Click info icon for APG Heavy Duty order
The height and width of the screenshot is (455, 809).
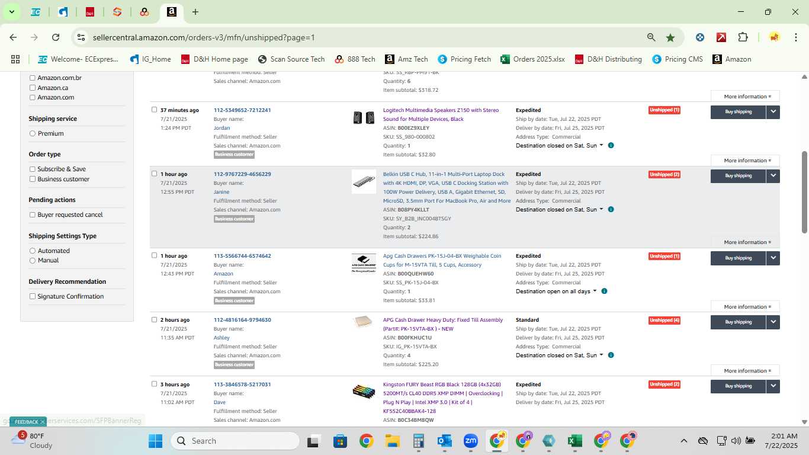(x=611, y=355)
